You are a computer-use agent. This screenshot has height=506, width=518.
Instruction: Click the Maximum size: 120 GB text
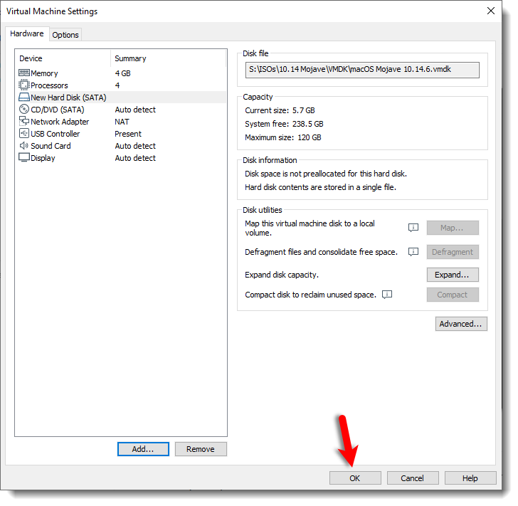283,137
